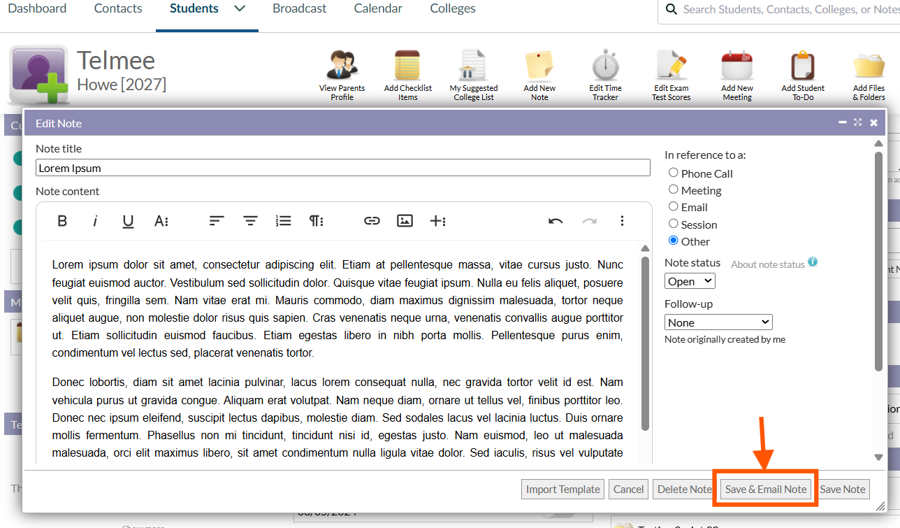Expand the Students menu chevron
The image size is (900, 528).
tap(240, 9)
